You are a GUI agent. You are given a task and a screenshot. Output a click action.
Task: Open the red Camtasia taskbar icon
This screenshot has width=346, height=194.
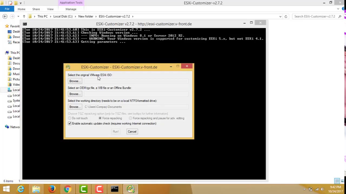(99, 189)
